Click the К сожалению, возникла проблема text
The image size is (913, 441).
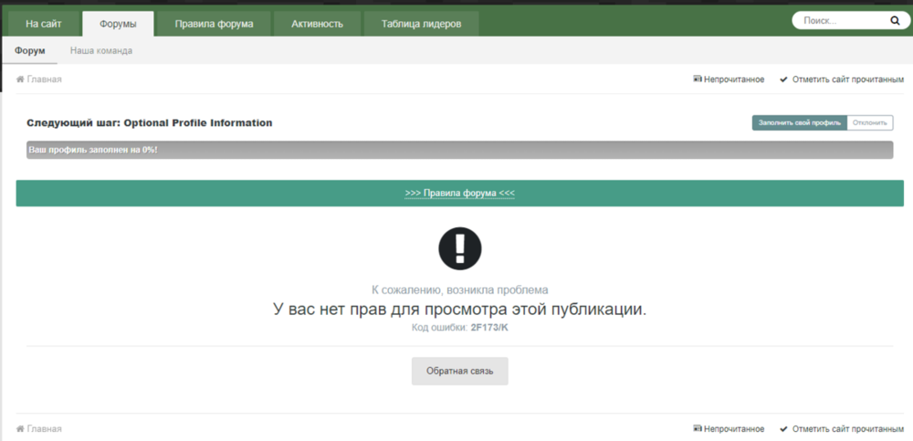coord(460,289)
